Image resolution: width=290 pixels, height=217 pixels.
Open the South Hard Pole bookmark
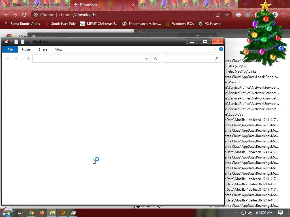[x=60, y=24]
